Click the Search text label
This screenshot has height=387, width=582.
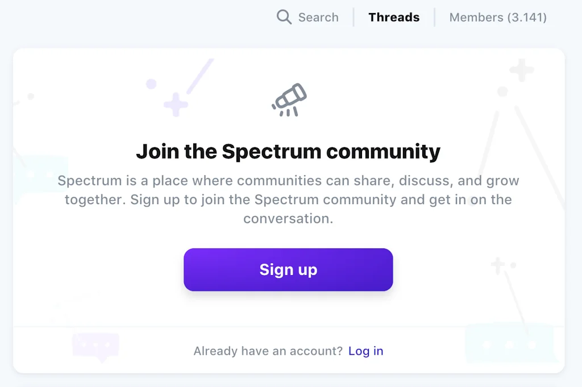[x=318, y=17]
